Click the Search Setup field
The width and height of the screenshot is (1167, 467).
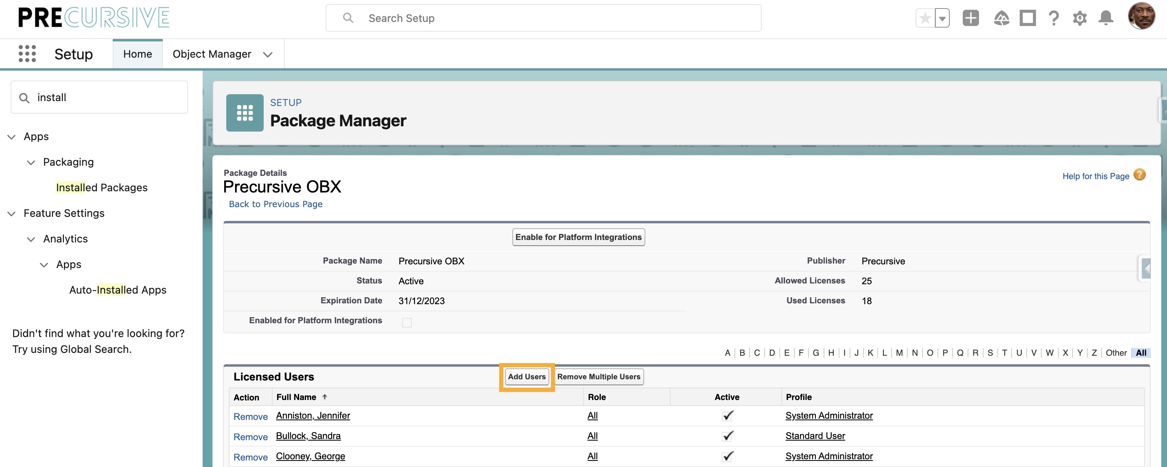pyautogui.click(x=544, y=18)
